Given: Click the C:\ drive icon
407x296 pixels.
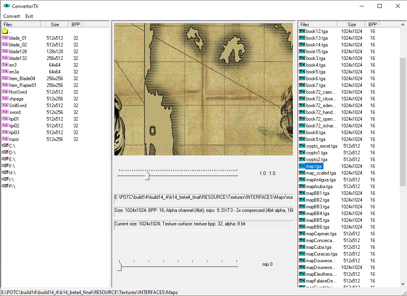Looking at the screenshot, I should click(x=5, y=145).
